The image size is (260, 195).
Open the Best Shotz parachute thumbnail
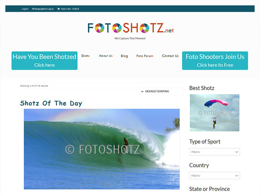tap(214, 113)
